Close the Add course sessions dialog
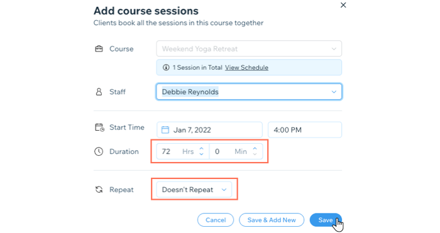This screenshot has width=440, height=233. click(343, 5)
